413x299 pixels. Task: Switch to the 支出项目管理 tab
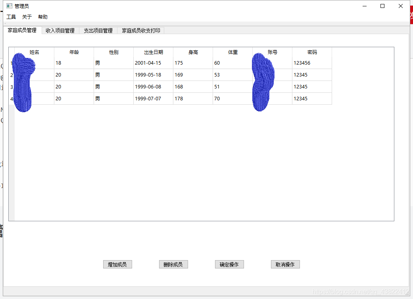(x=98, y=31)
